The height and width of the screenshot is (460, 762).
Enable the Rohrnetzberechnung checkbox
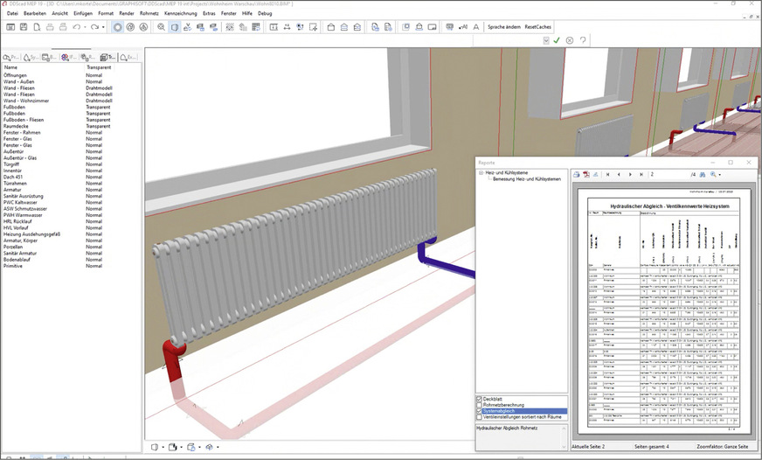point(479,405)
